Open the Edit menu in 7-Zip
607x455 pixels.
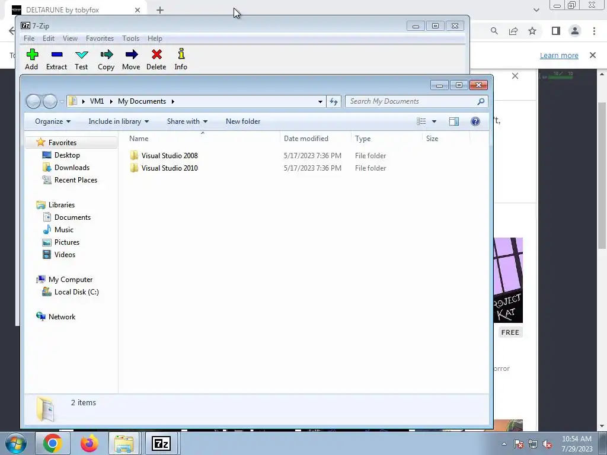coord(49,39)
